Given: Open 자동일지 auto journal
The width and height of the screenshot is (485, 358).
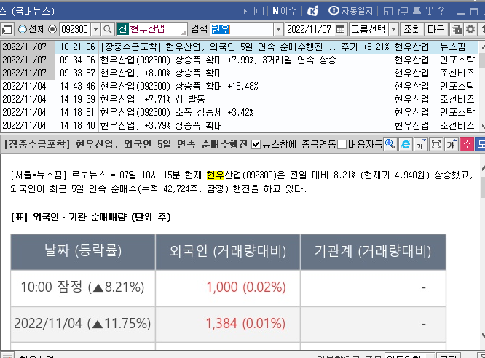Looking at the screenshot, I should [x=350, y=11].
